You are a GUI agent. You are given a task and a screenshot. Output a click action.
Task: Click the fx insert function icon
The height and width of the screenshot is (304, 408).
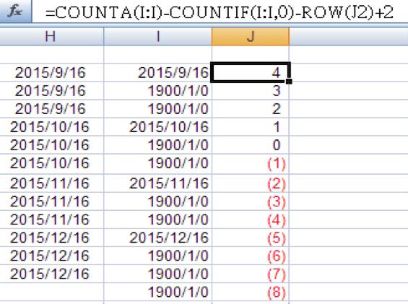pyautogui.click(x=15, y=11)
